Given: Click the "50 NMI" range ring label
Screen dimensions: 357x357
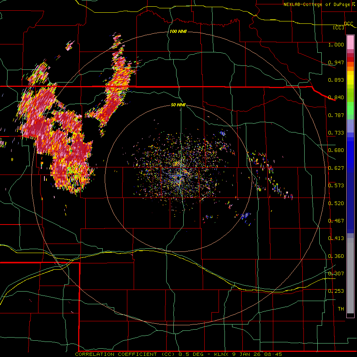Looking at the screenshot, I should pos(178,105).
